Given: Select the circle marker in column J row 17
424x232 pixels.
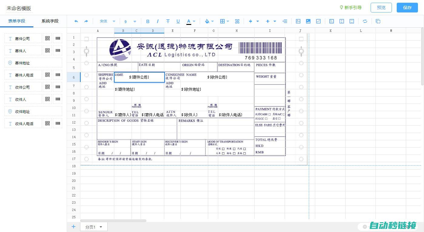Looking at the screenshot, I should pos(301,159).
